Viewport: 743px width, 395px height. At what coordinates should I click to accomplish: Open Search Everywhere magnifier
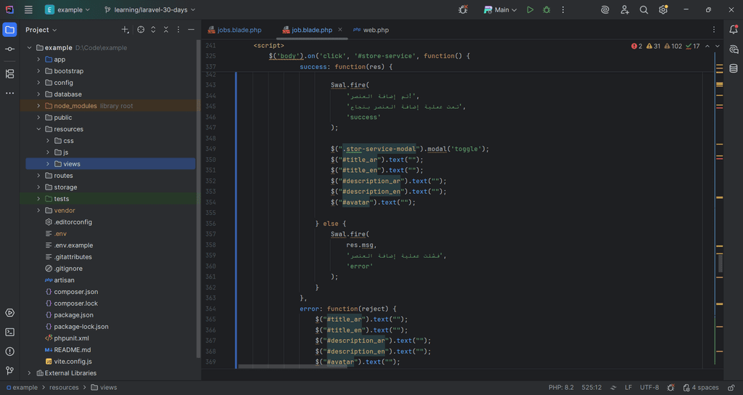point(644,10)
